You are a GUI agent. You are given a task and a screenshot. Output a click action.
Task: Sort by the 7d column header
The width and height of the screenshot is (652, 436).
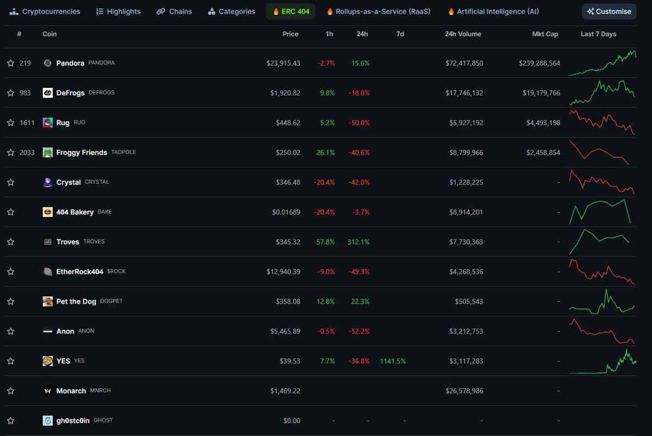(x=400, y=34)
